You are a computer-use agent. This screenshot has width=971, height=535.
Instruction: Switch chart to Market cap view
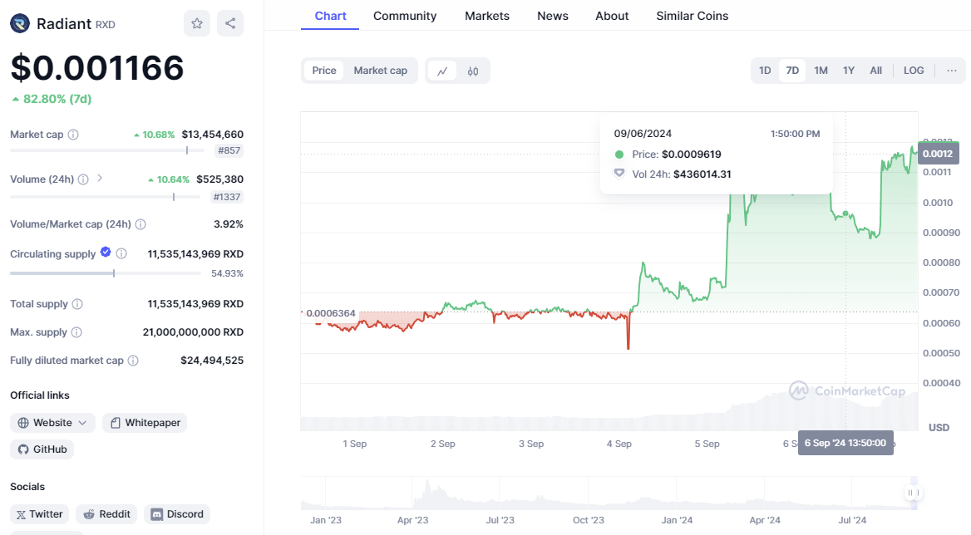[x=380, y=71]
